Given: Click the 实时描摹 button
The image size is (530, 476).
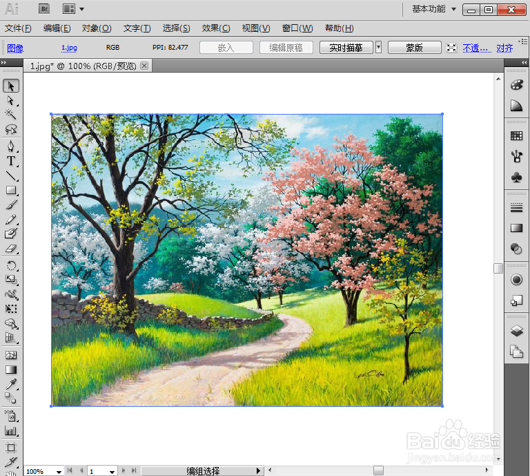Looking at the screenshot, I should 346,48.
